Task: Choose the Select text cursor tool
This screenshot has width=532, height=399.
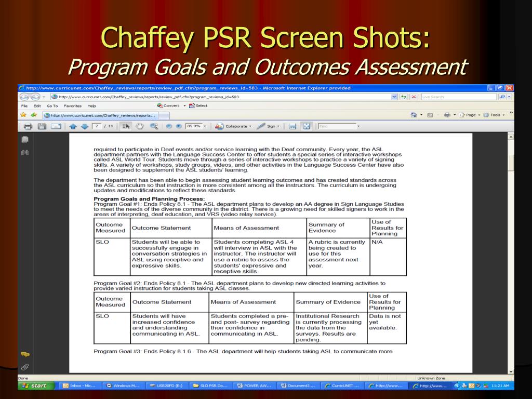Action: (126, 126)
